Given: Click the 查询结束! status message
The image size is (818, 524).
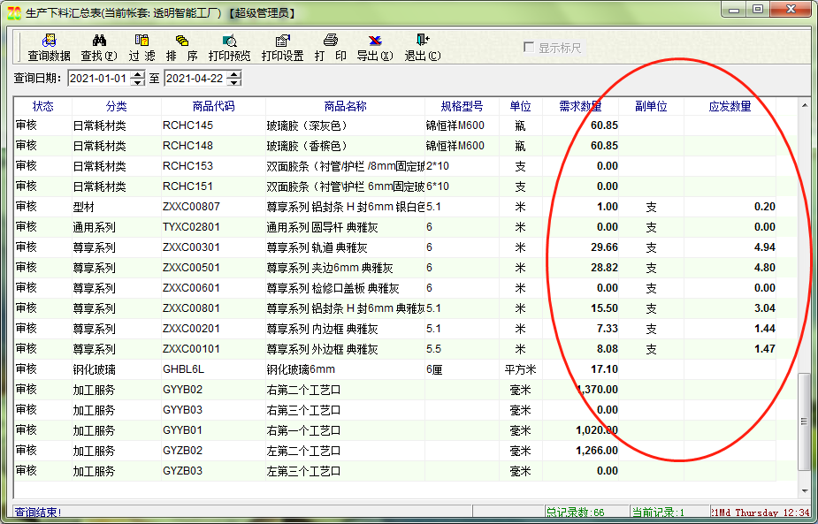Looking at the screenshot, I should [38, 513].
